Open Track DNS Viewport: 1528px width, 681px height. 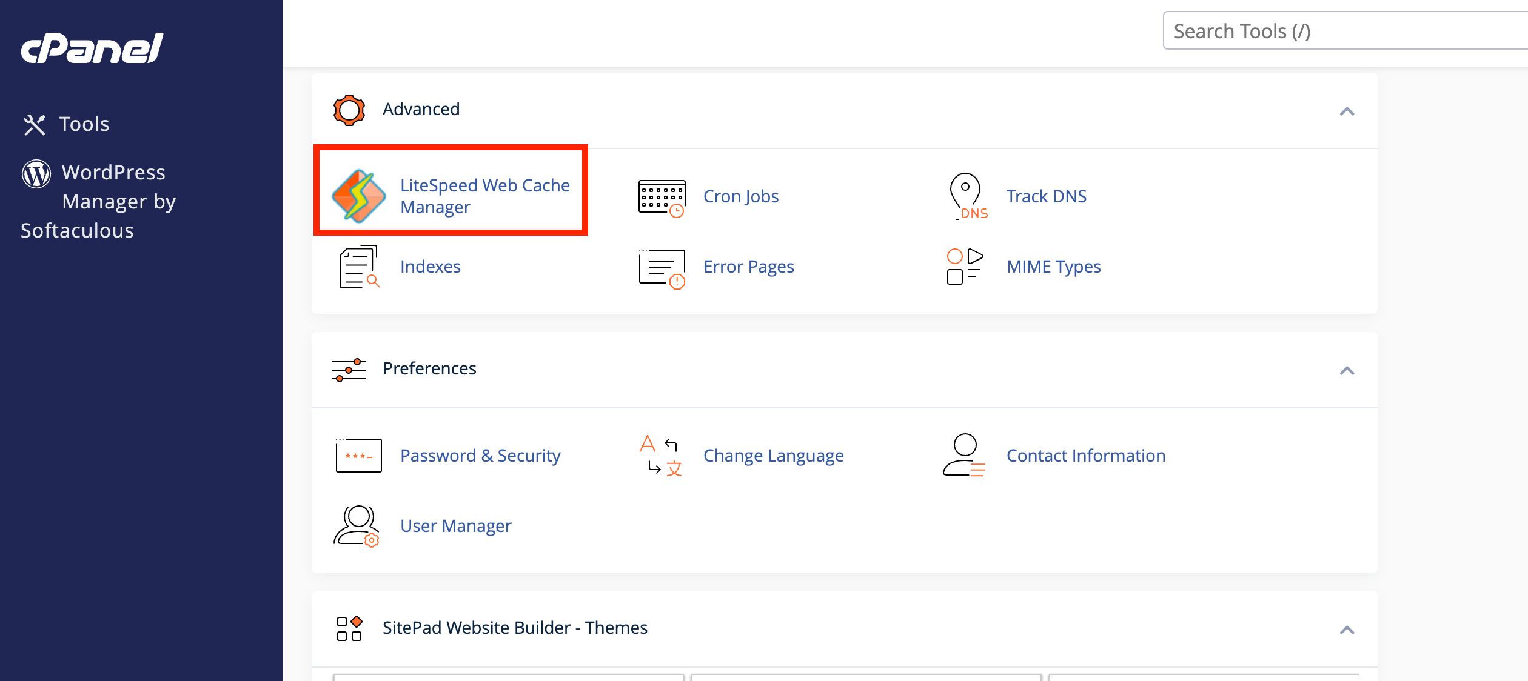click(x=1047, y=196)
